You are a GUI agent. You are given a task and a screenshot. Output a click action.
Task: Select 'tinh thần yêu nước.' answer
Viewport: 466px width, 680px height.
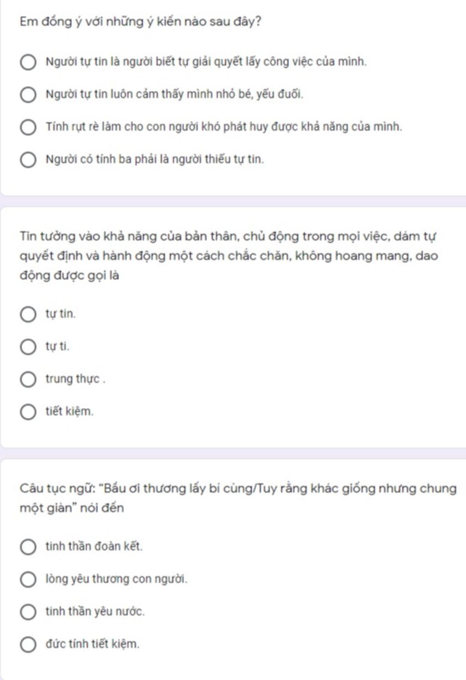pos(28,612)
